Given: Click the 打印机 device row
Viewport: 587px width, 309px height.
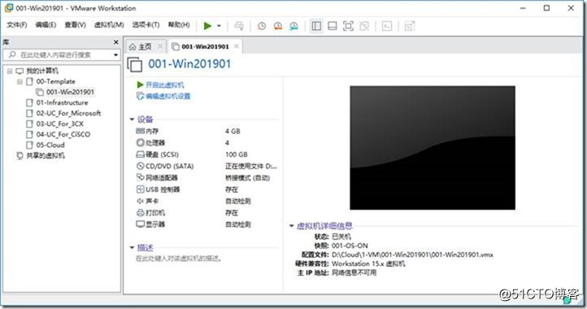Looking at the screenshot, I should pyautogui.click(x=207, y=213).
